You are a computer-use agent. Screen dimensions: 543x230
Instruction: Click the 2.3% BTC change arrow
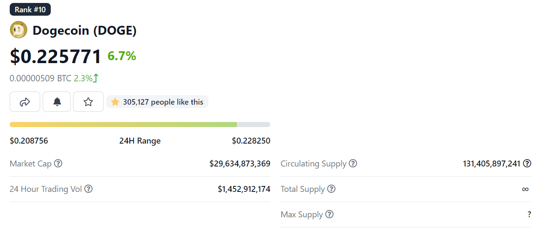point(96,78)
